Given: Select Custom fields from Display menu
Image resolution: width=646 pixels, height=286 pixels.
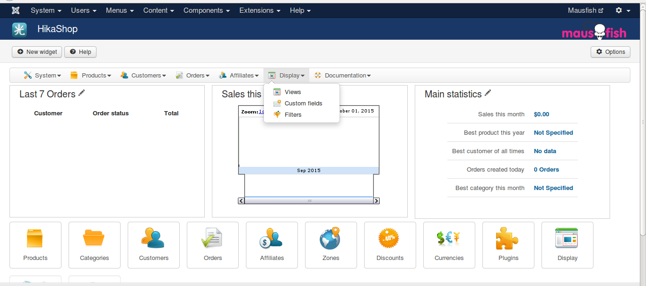Looking at the screenshot, I should (303, 104).
